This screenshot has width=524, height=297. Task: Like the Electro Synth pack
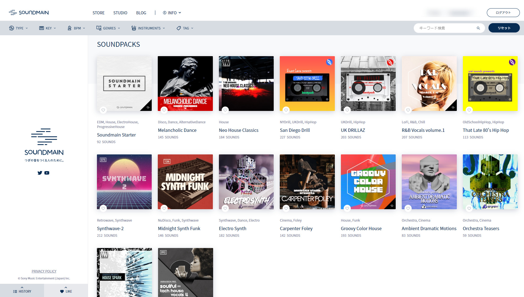[x=226, y=208]
